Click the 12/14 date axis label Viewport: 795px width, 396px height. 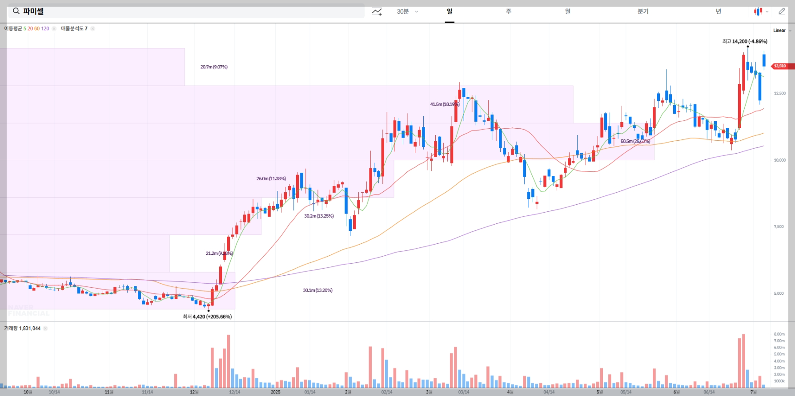[234, 392]
